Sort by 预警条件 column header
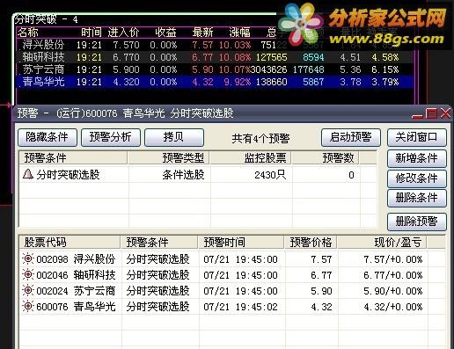 pyautogui.click(x=73, y=158)
